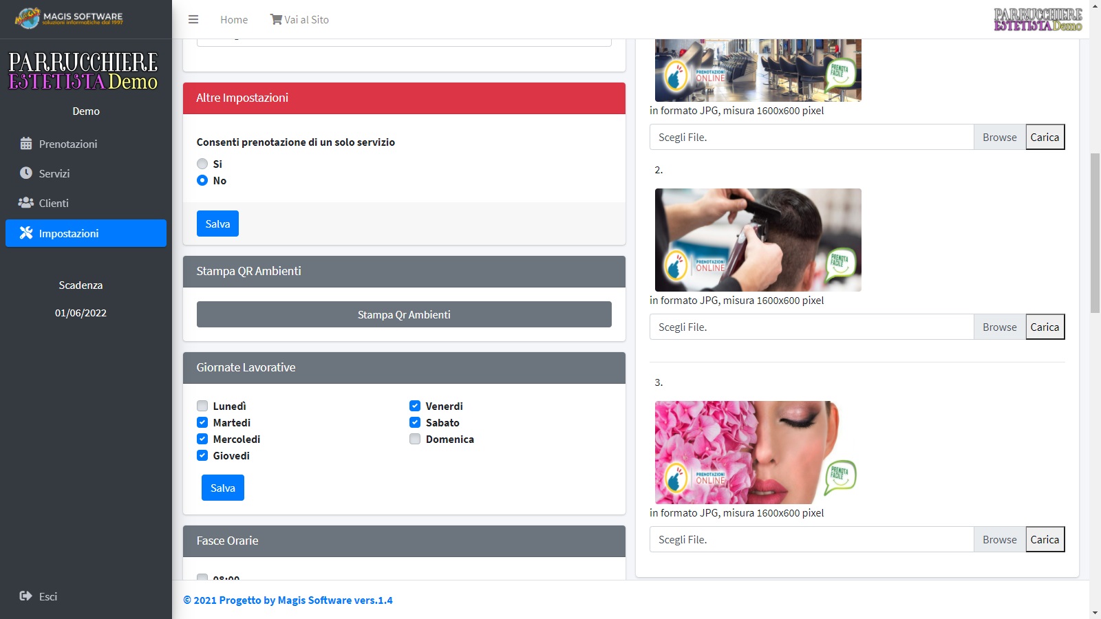
Task: Click the Parrucchiere Estetista logo in top-right header
Action: click(1038, 19)
